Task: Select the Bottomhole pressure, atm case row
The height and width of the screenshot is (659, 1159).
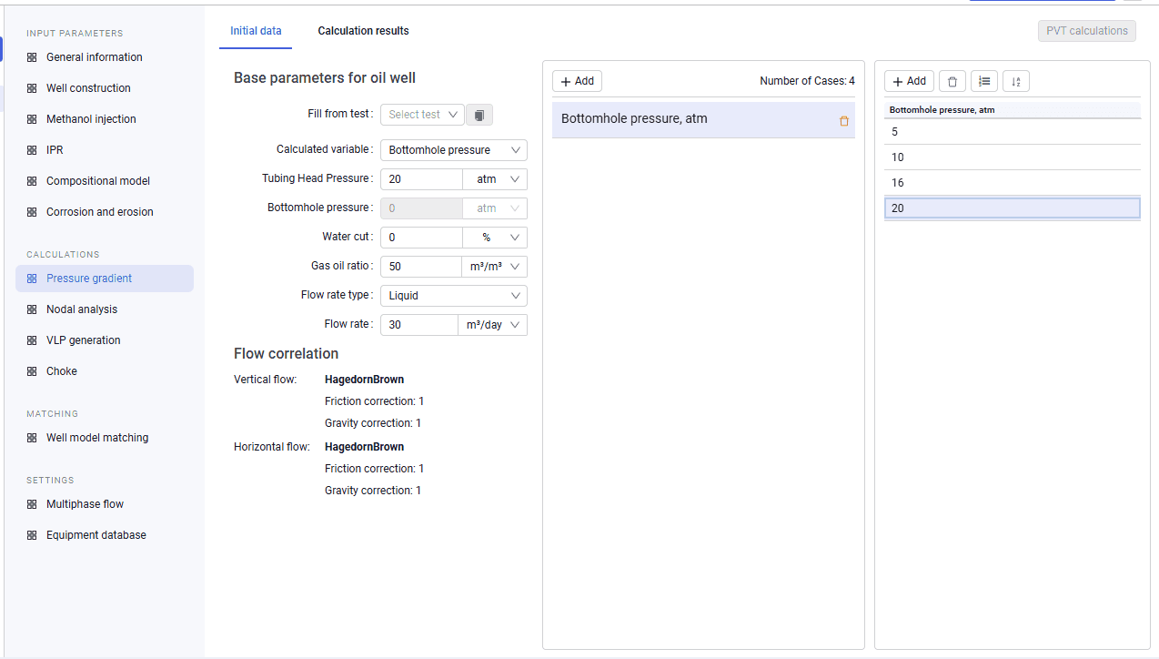Action: (703, 119)
